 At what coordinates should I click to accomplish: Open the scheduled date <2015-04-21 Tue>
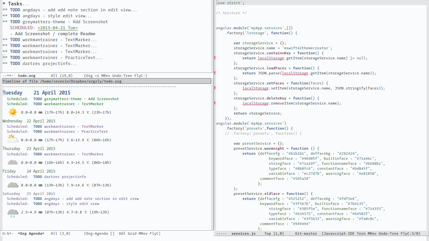58,28
